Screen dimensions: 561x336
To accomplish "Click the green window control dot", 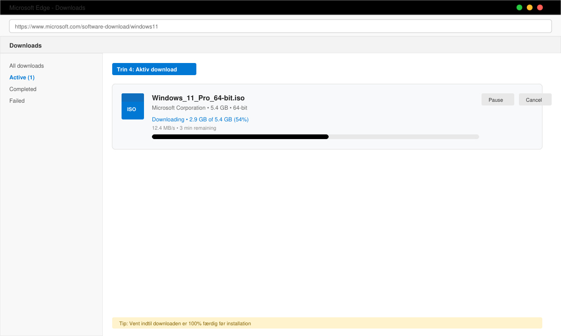I will (519, 7).
